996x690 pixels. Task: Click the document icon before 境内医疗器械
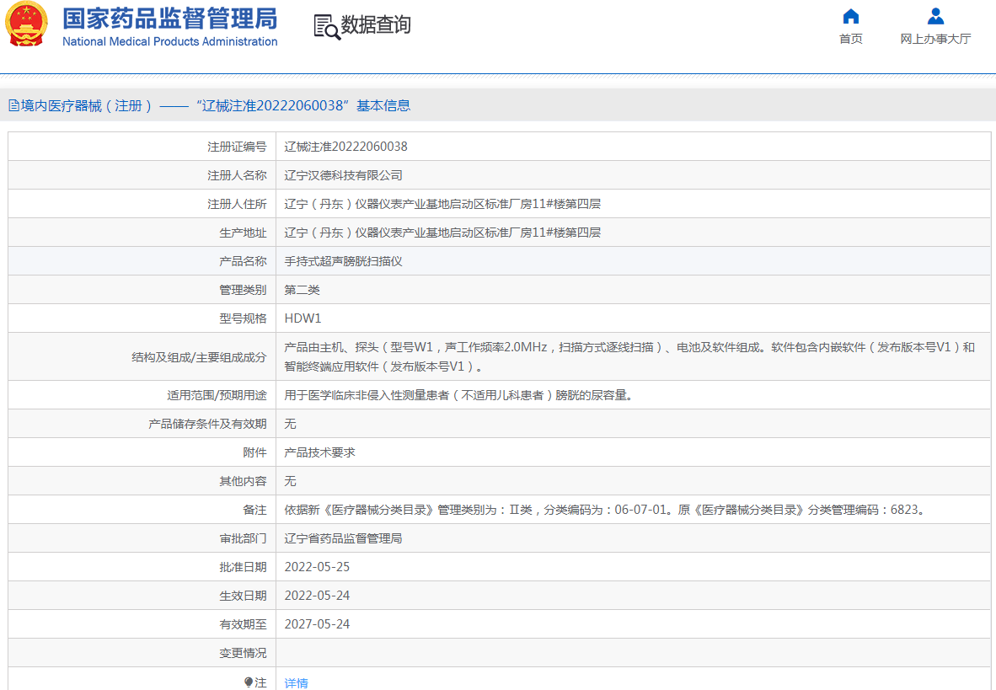click(13, 106)
